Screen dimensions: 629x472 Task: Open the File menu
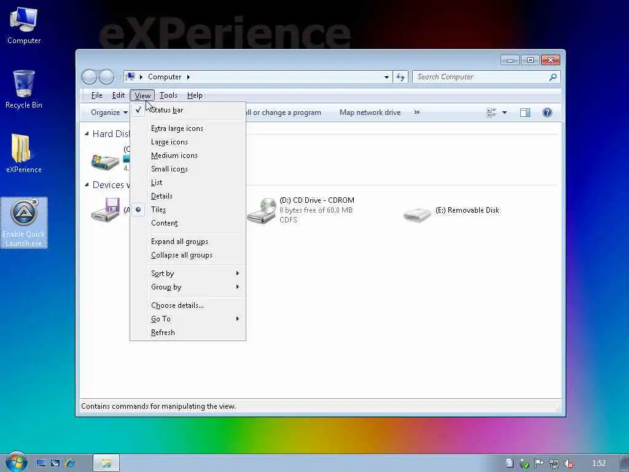pos(96,95)
